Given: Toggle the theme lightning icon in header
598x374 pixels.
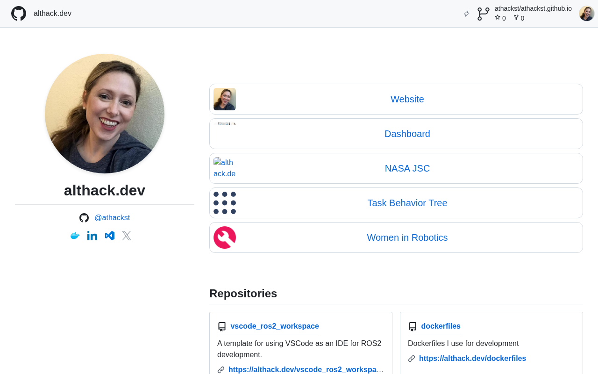Looking at the screenshot, I should coord(466,14).
